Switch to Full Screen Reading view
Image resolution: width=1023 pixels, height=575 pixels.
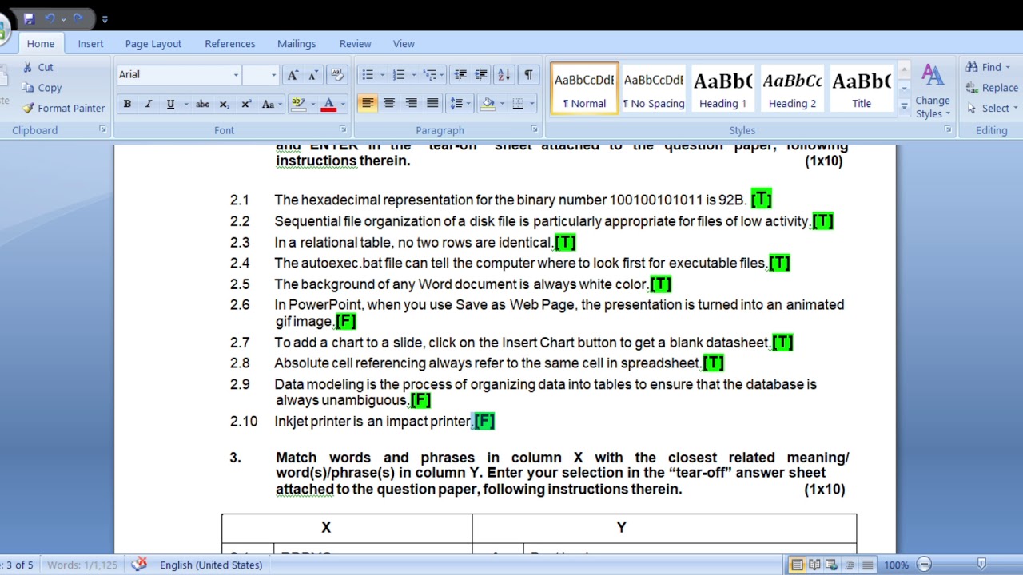point(814,565)
